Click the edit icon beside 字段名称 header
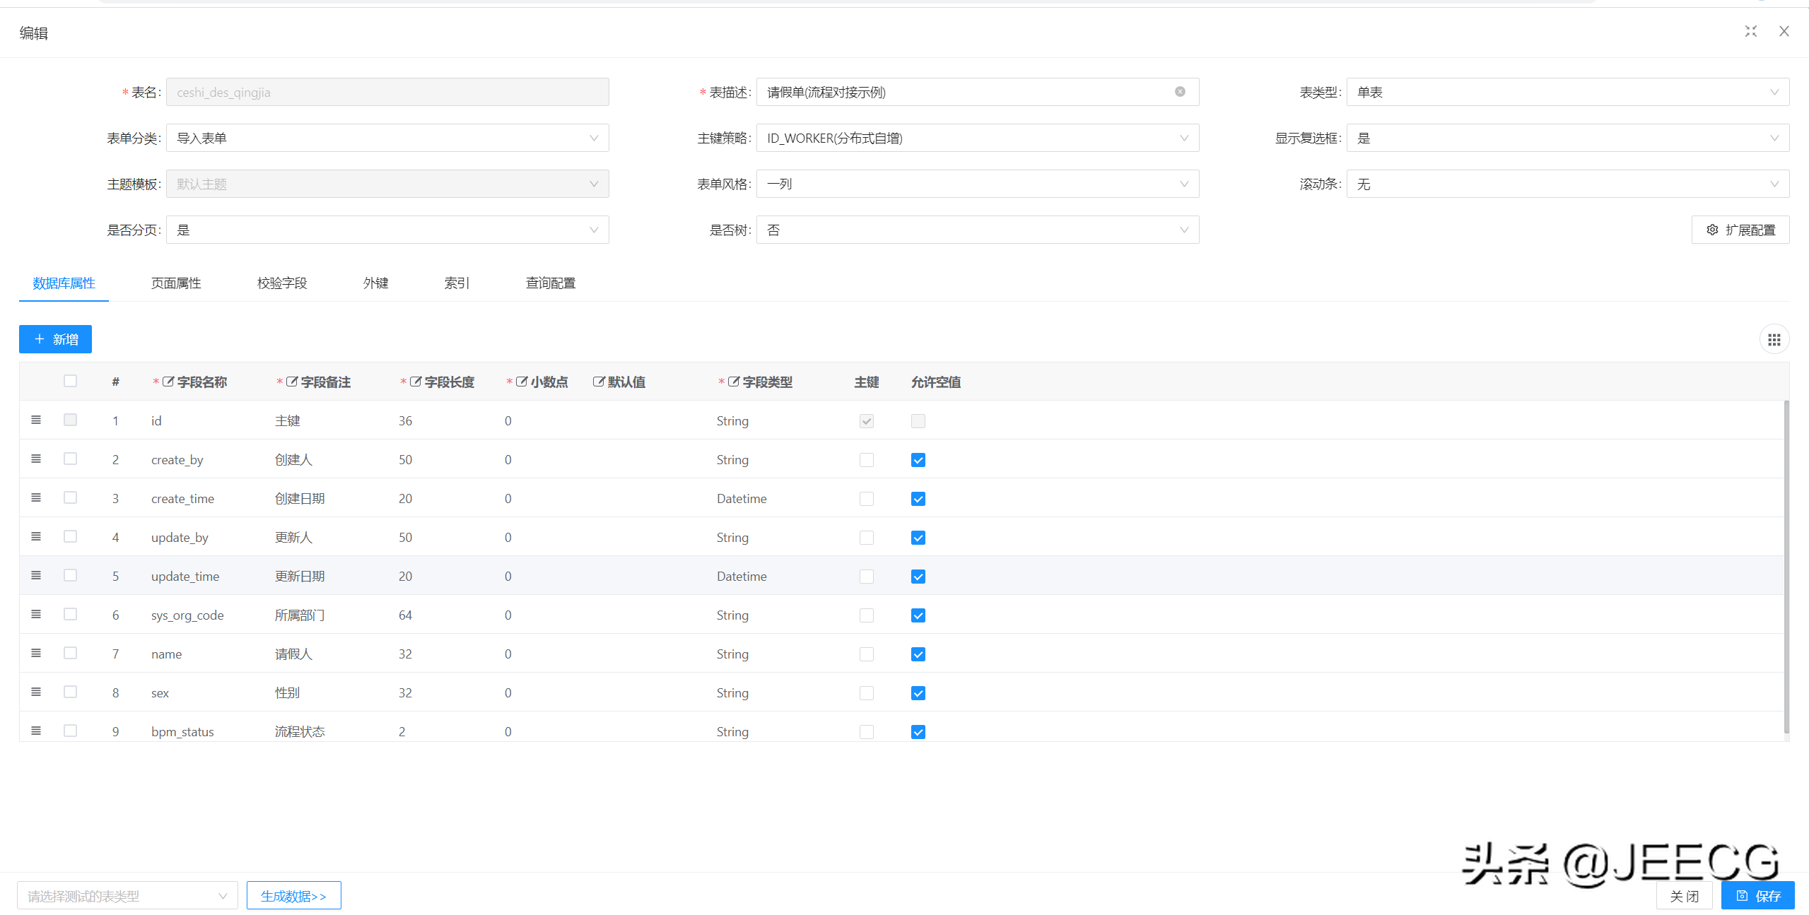Image resolution: width=1809 pixels, height=915 pixels. pos(168,381)
